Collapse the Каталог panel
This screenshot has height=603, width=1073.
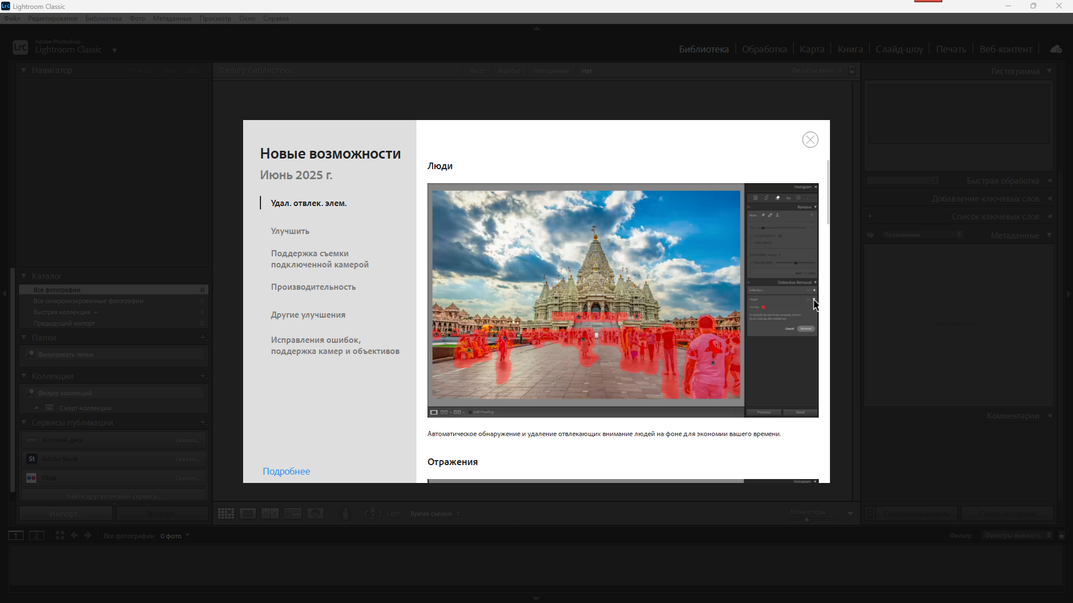click(23, 276)
